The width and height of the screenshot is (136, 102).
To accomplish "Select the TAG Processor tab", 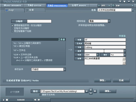I will point(57,5).
